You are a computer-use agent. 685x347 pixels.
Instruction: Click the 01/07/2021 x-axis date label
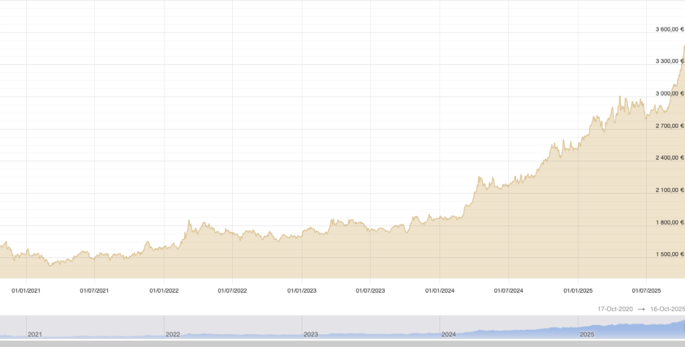(94, 291)
